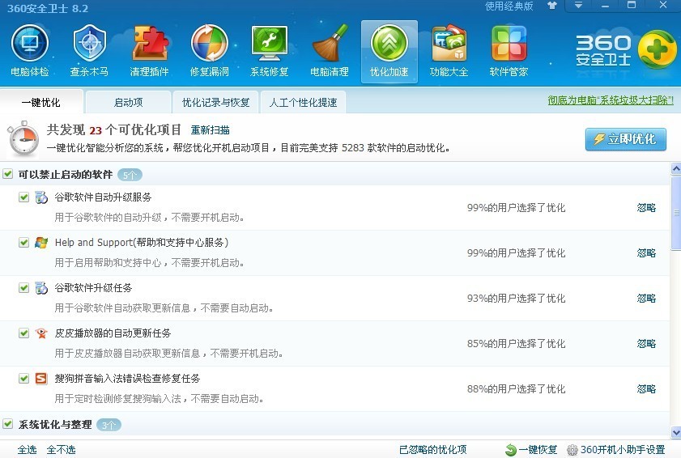681x458 pixels.
Task: Click 使用经典版 link
Action: (509, 6)
